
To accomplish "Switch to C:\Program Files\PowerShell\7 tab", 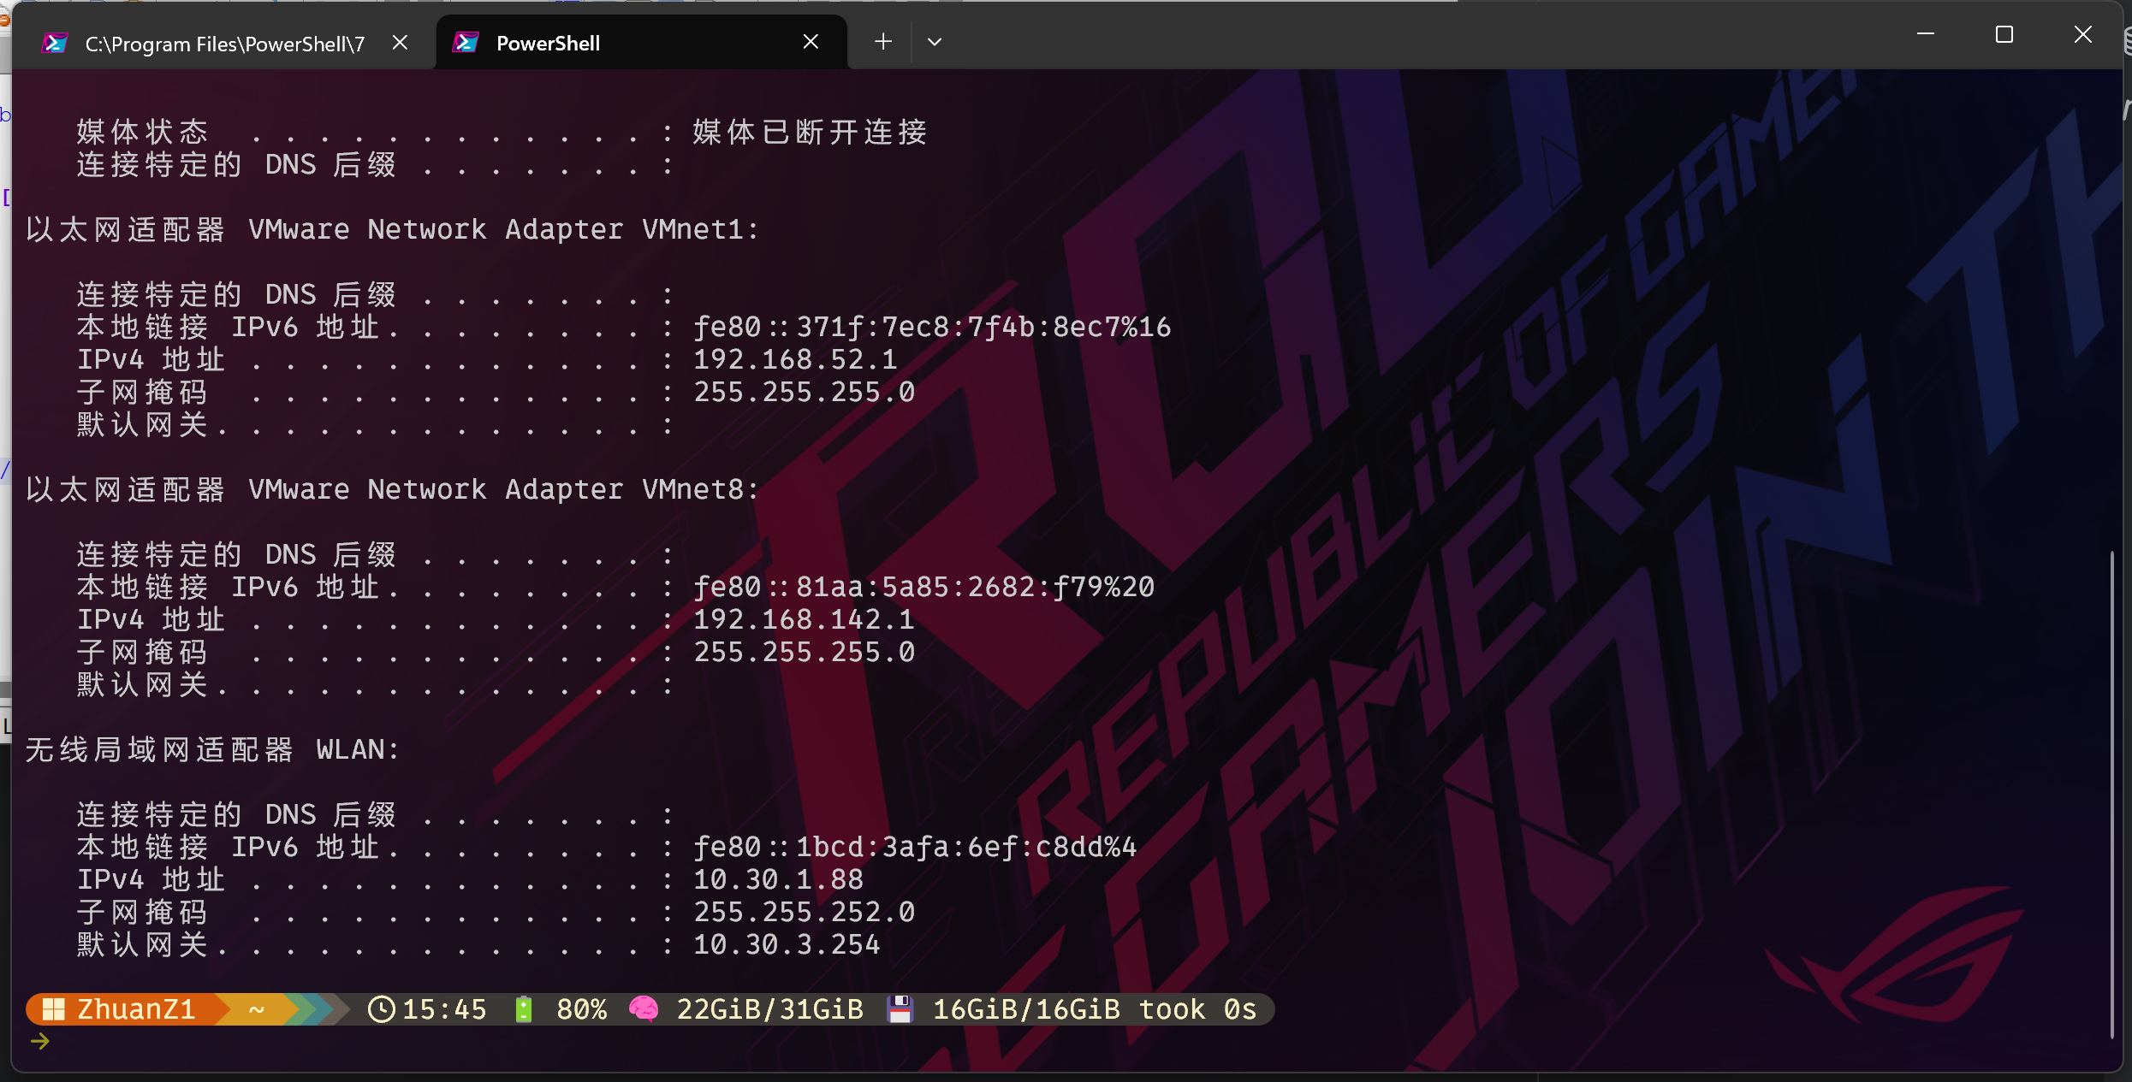I will [224, 44].
